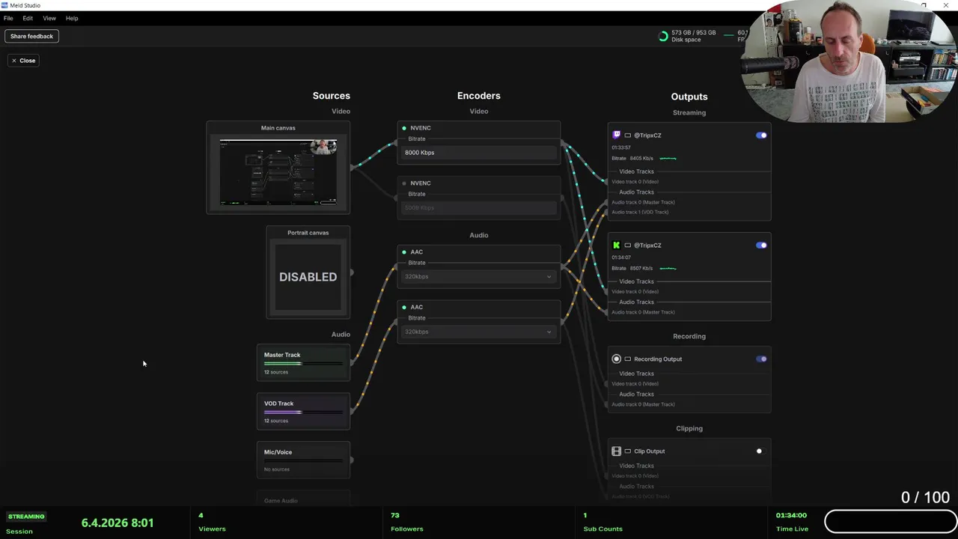Click the STREAMING status badge
Image resolution: width=958 pixels, height=539 pixels.
(26, 517)
